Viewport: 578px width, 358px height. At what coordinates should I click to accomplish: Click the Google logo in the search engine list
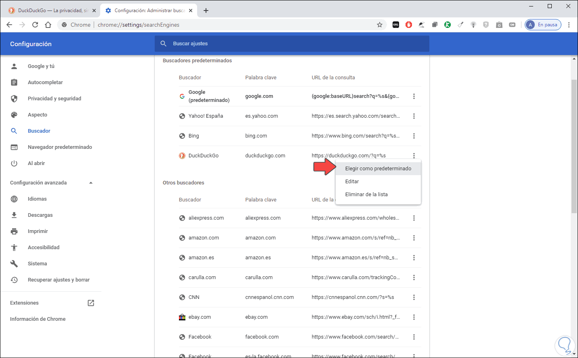(x=182, y=96)
